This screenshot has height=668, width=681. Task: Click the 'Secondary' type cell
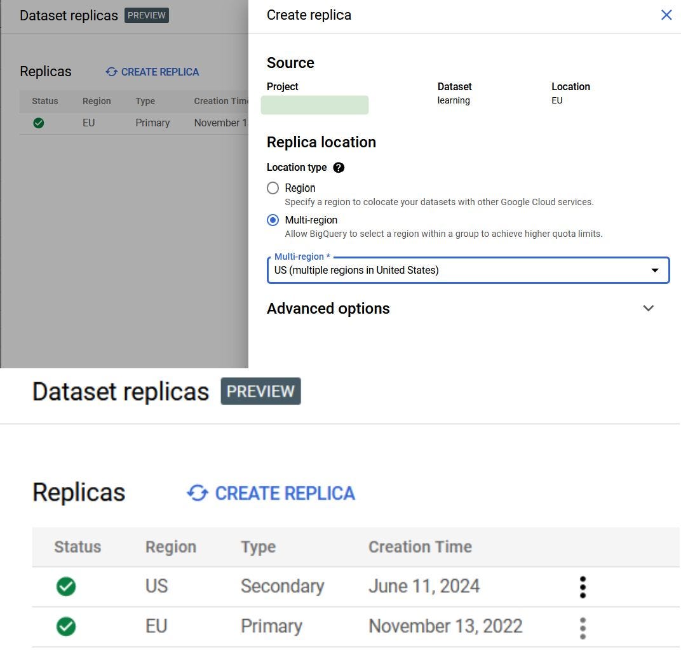282,586
